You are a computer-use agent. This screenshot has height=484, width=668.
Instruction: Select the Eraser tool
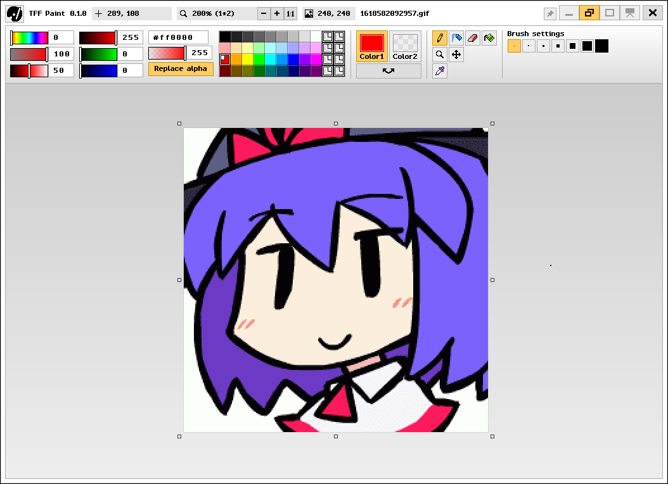(x=472, y=38)
